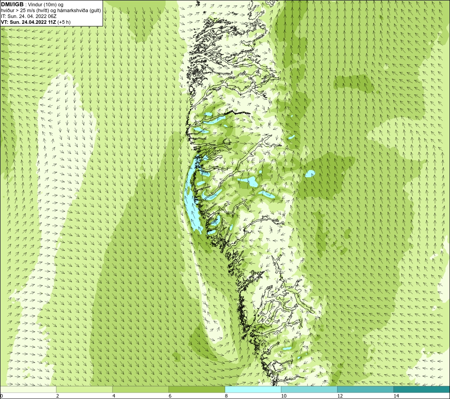
Task: Click the DMI/IGB title text
Action: tap(12, 4)
